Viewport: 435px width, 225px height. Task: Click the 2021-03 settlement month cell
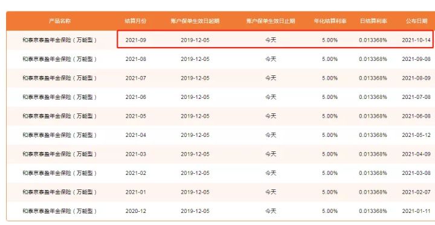coord(136,154)
